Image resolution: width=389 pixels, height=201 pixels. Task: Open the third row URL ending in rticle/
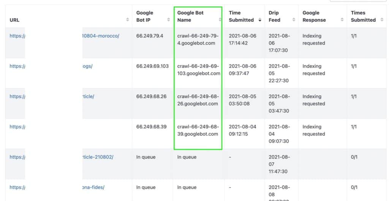[x=88, y=97]
